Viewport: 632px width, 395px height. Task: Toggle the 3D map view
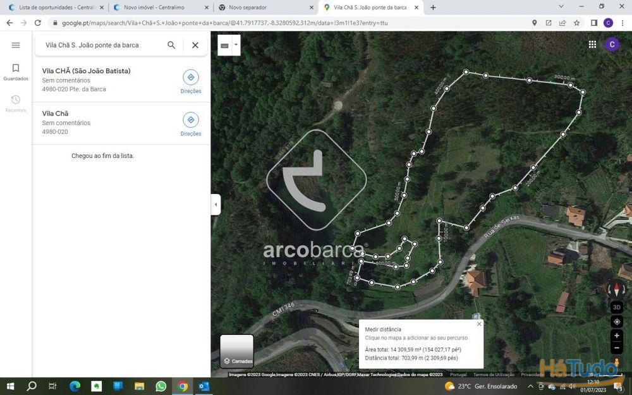point(616,307)
